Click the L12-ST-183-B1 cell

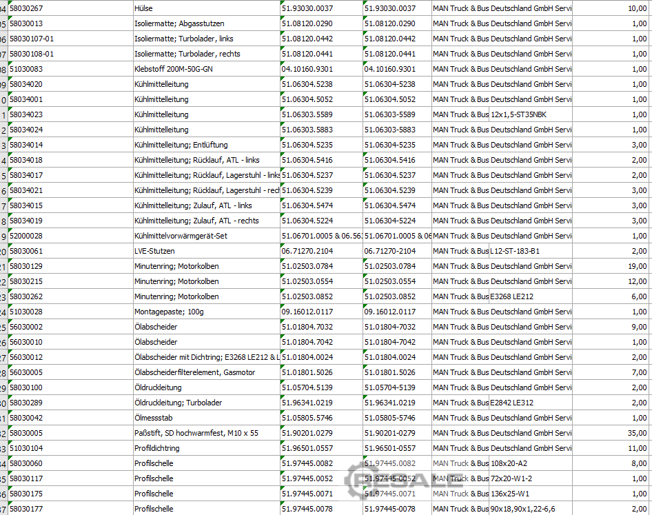pos(531,251)
